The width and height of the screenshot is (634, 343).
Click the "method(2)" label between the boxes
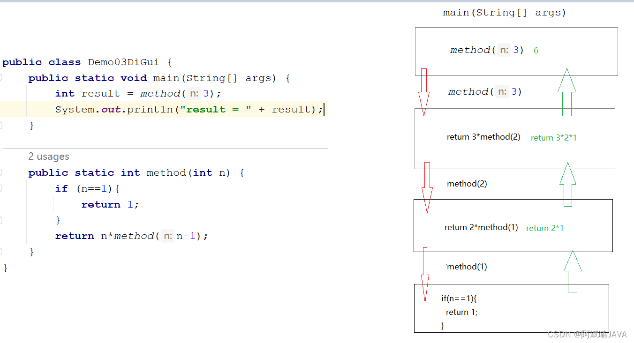click(467, 184)
